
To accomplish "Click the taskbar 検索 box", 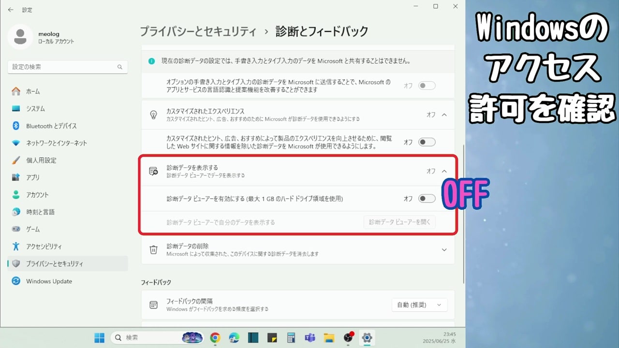I will (157, 337).
